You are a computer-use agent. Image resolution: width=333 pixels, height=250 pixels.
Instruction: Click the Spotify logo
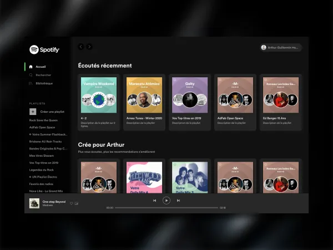pyautogui.click(x=44, y=49)
